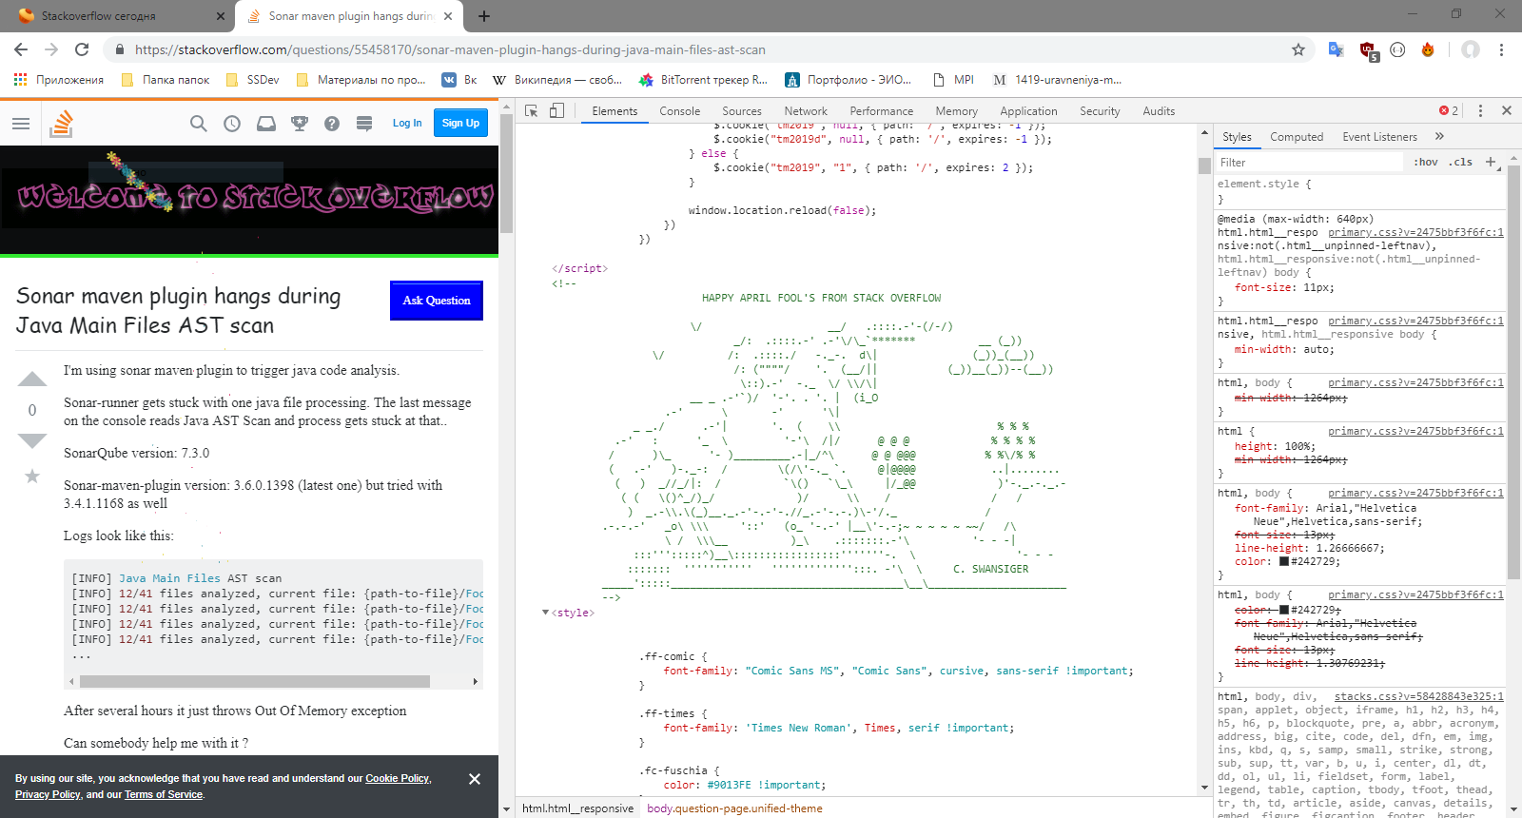Click the red shield extension icon with badge

pos(1368,50)
